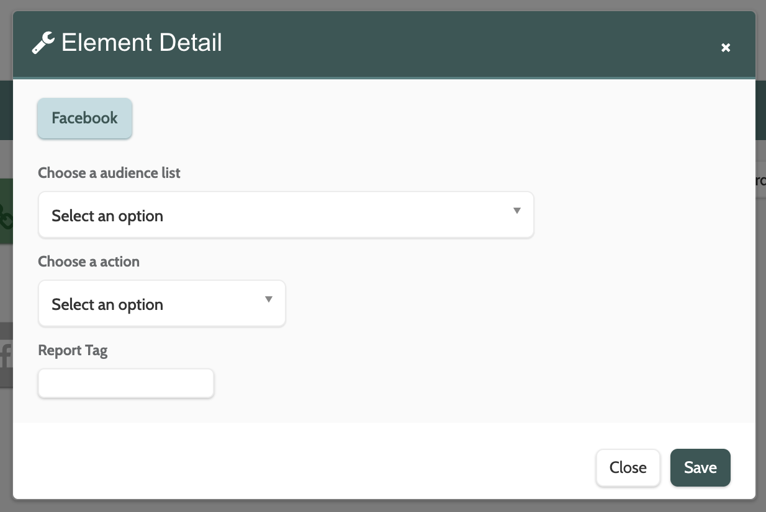766x512 pixels.
Task: Open the audience list 'Select an option' dropdown
Action: point(286,215)
